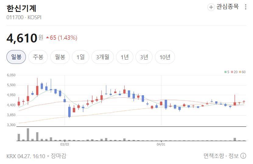Click the 3,850 price axis label
This screenshot has height=164, width=253.
[x=11, y=115]
